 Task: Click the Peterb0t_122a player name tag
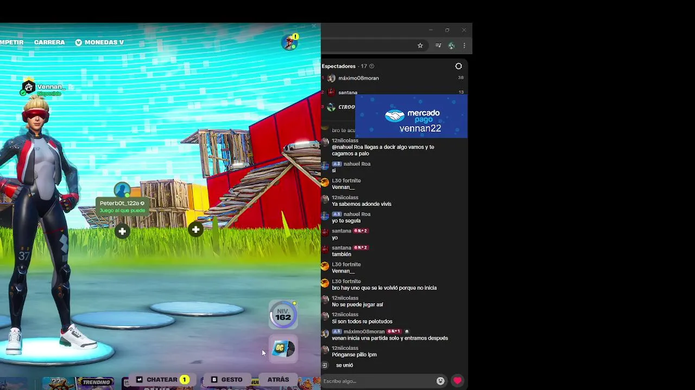pos(122,206)
